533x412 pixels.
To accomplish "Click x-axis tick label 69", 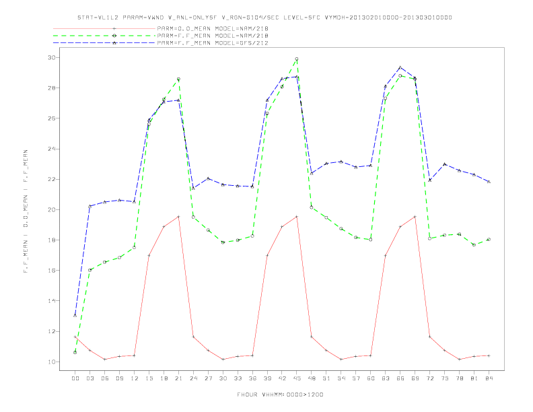I will (415, 378).
